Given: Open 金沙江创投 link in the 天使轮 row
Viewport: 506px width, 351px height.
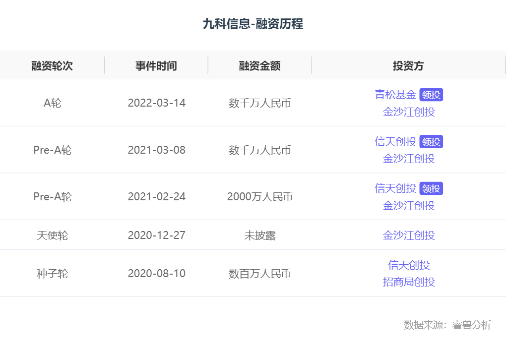Looking at the screenshot, I should (409, 235).
